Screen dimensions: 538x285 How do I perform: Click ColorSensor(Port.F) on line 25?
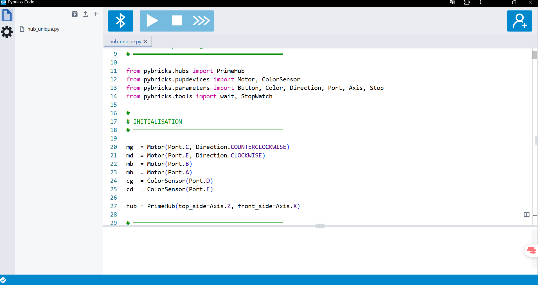(x=180, y=189)
